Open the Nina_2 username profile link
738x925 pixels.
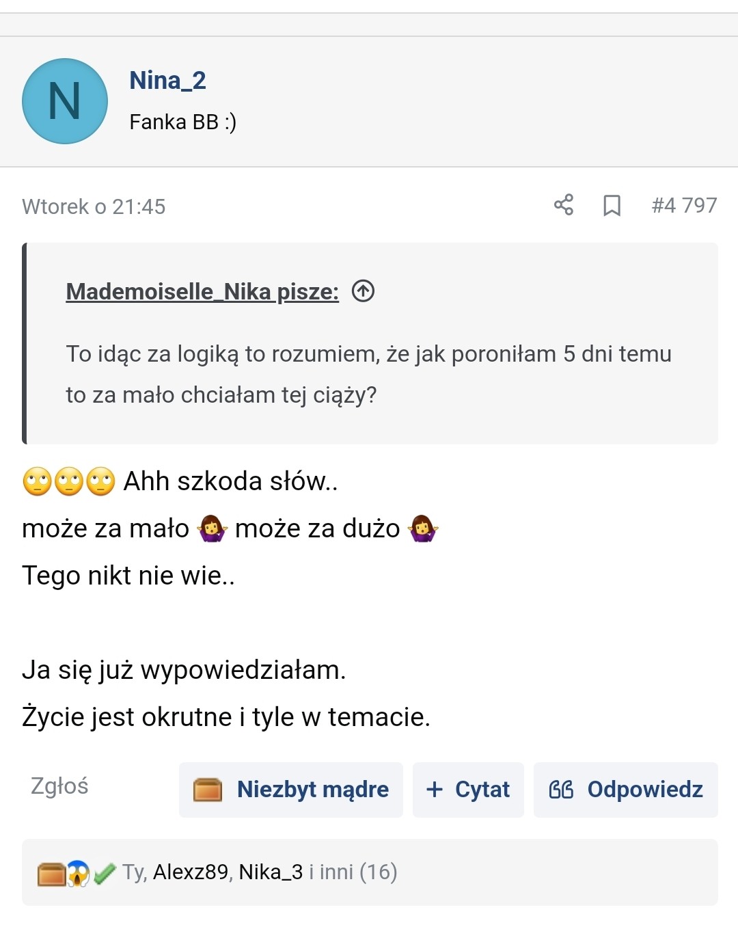(x=167, y=81)
